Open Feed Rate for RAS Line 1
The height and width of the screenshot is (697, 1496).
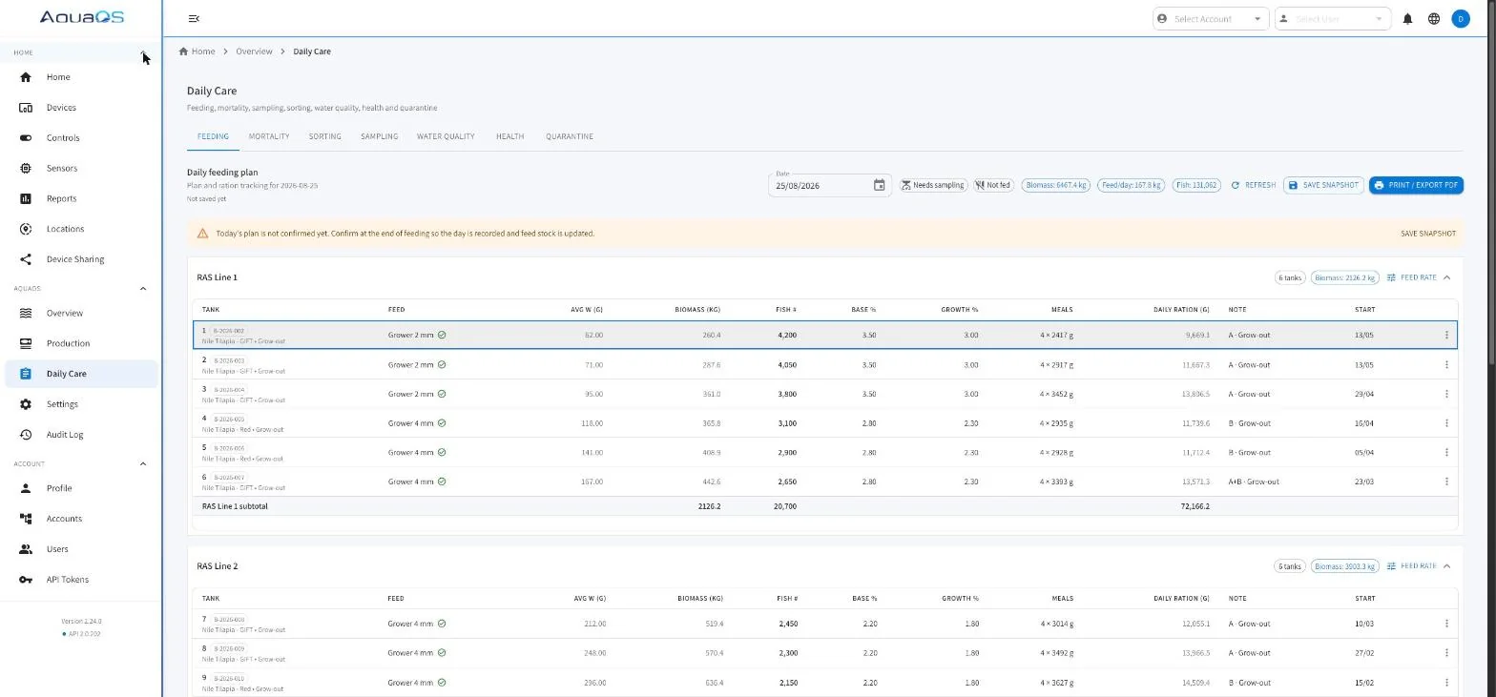click(x=1411, y=277)
